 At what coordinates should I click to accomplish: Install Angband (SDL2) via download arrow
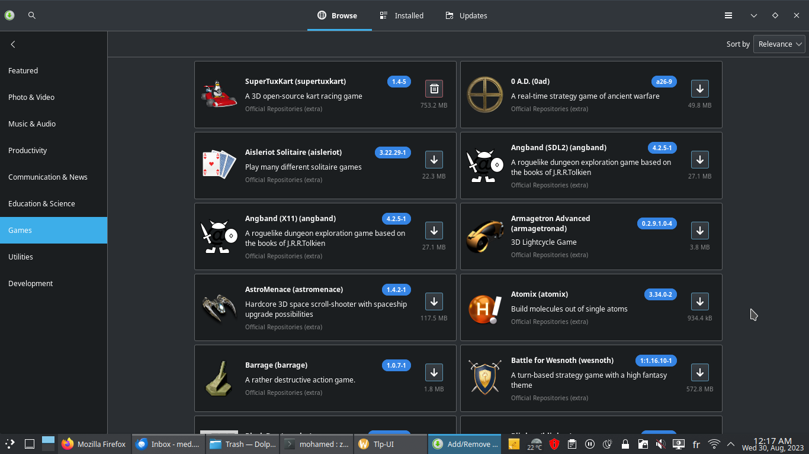(700, 160)
